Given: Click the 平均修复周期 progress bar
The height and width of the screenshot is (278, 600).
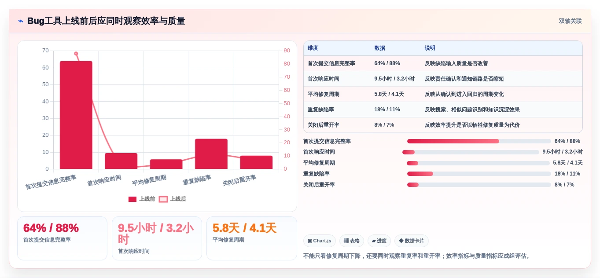Looking at the screenshot, I should (x=478, y=163).
